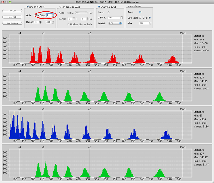Focus the Bin Size input field

coord(49,15)
